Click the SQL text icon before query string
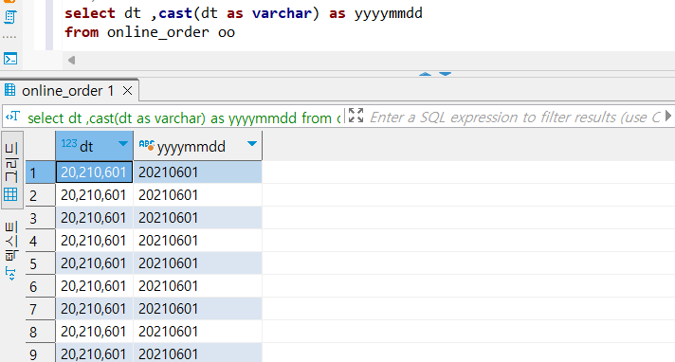Viewport: 675px width, 362px height. [13, 117]
